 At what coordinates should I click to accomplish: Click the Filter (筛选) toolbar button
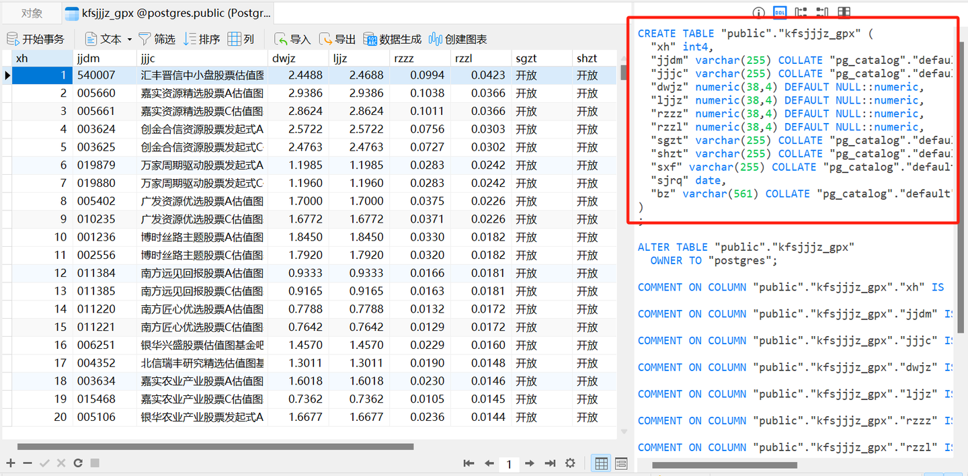pos(157,39)
